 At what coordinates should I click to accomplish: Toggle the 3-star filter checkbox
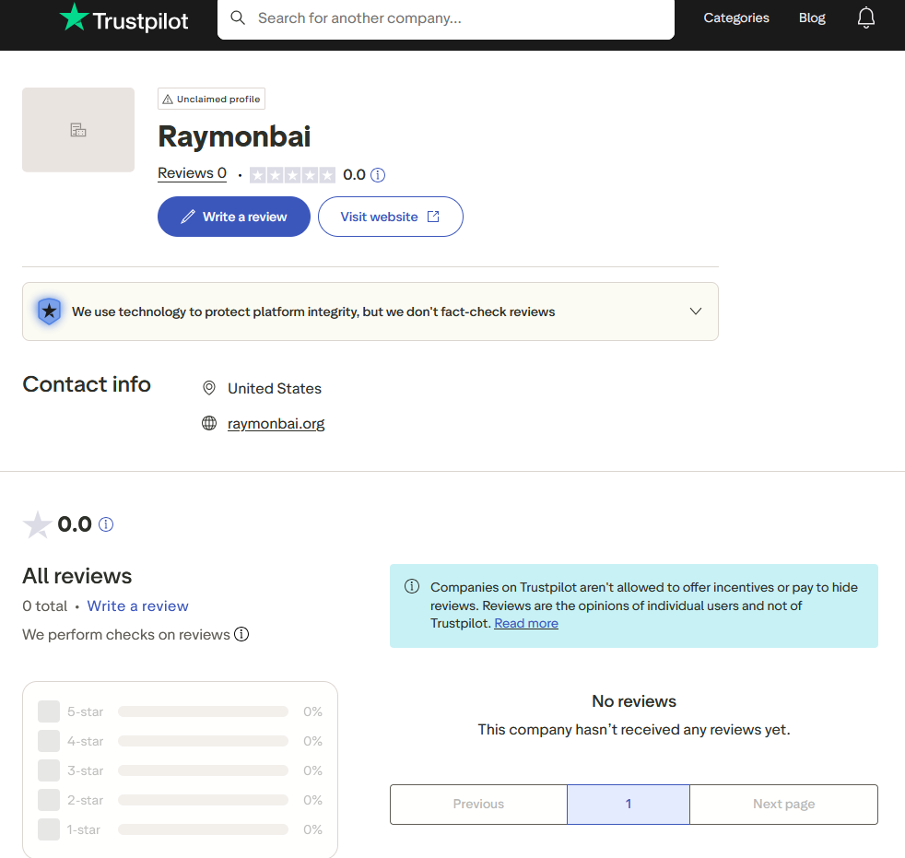49,770
